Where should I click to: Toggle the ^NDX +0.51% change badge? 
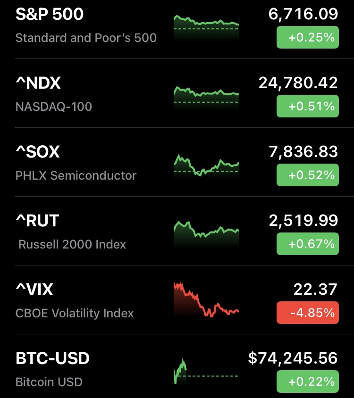click(x=307, y=107)
